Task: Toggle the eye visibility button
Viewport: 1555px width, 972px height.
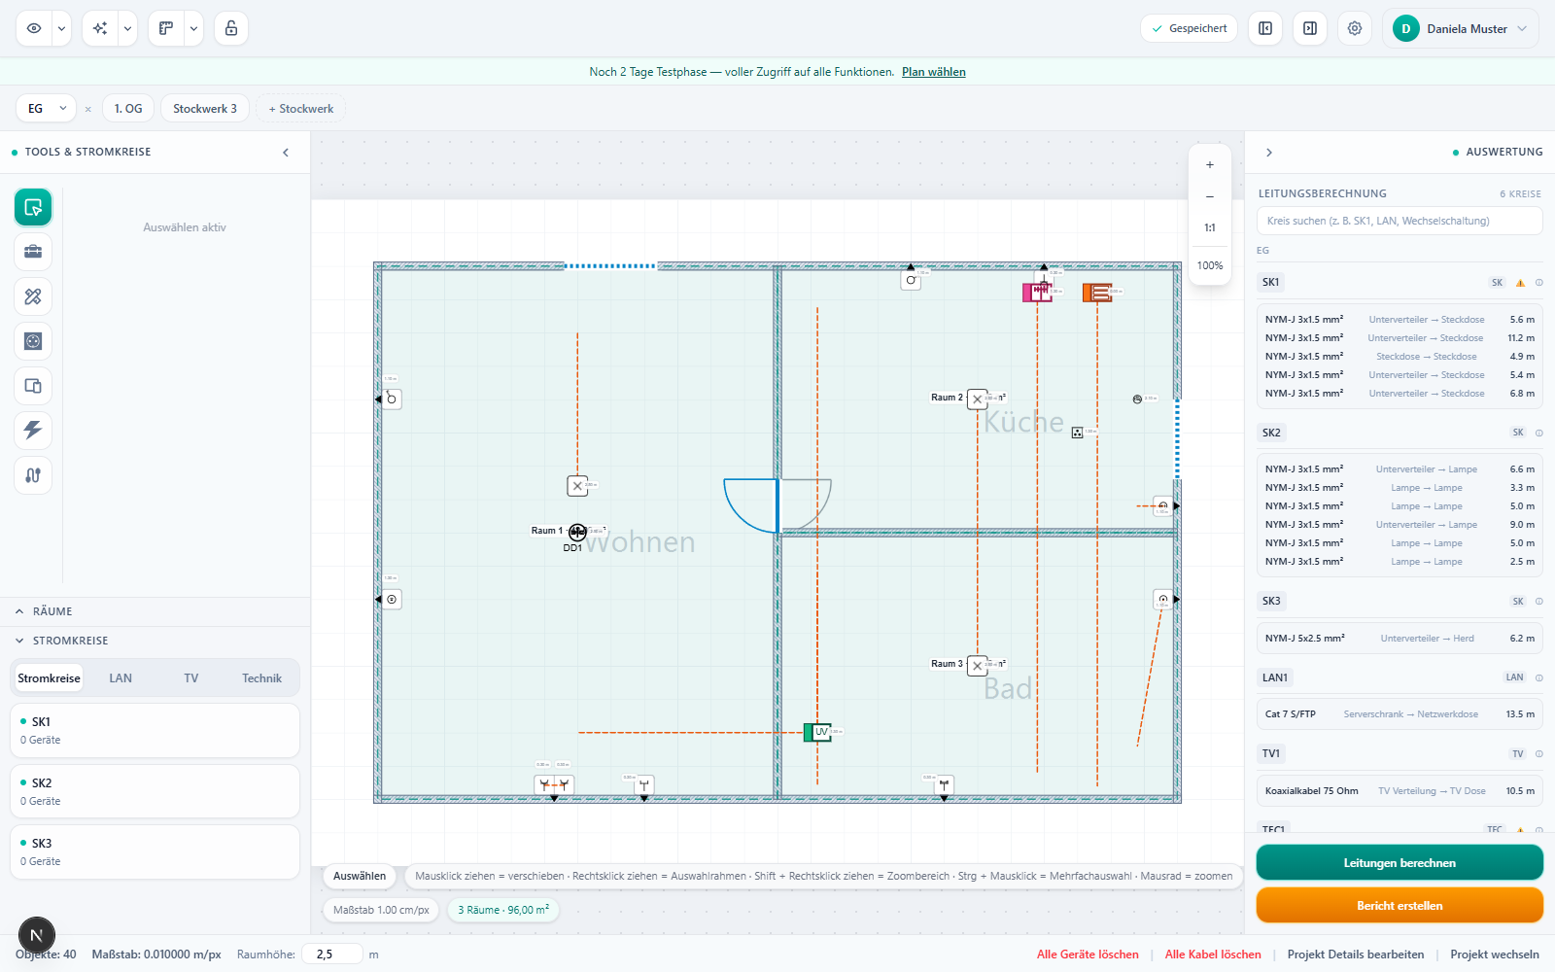Action: (34, 28)
